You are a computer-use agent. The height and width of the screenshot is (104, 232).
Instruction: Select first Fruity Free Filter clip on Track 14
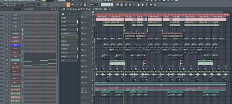coord(109,88)
